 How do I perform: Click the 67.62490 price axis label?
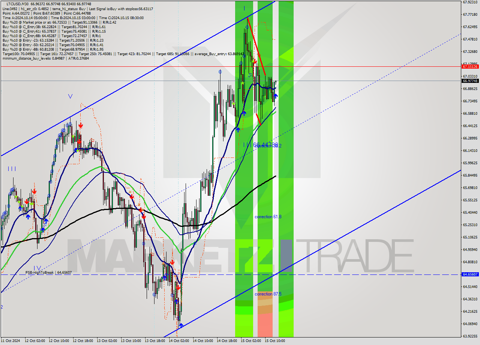click(x=470, y=27)
